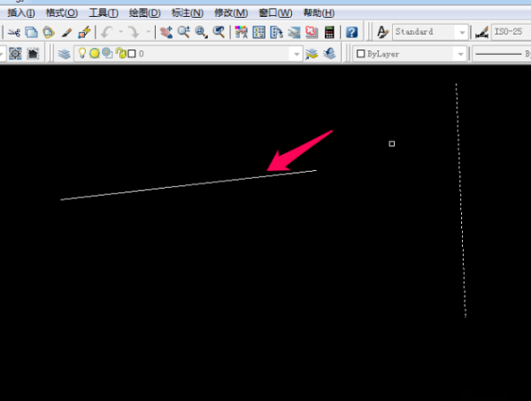Click the Undo arrow
This screenshot has width=531, height=401.
(x=107, y=33)
